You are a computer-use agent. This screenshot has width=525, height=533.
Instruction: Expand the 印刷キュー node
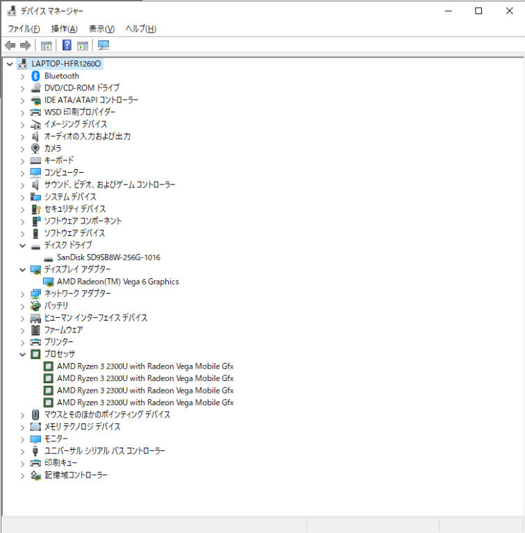pyautogui.click(x=22, y=464)
